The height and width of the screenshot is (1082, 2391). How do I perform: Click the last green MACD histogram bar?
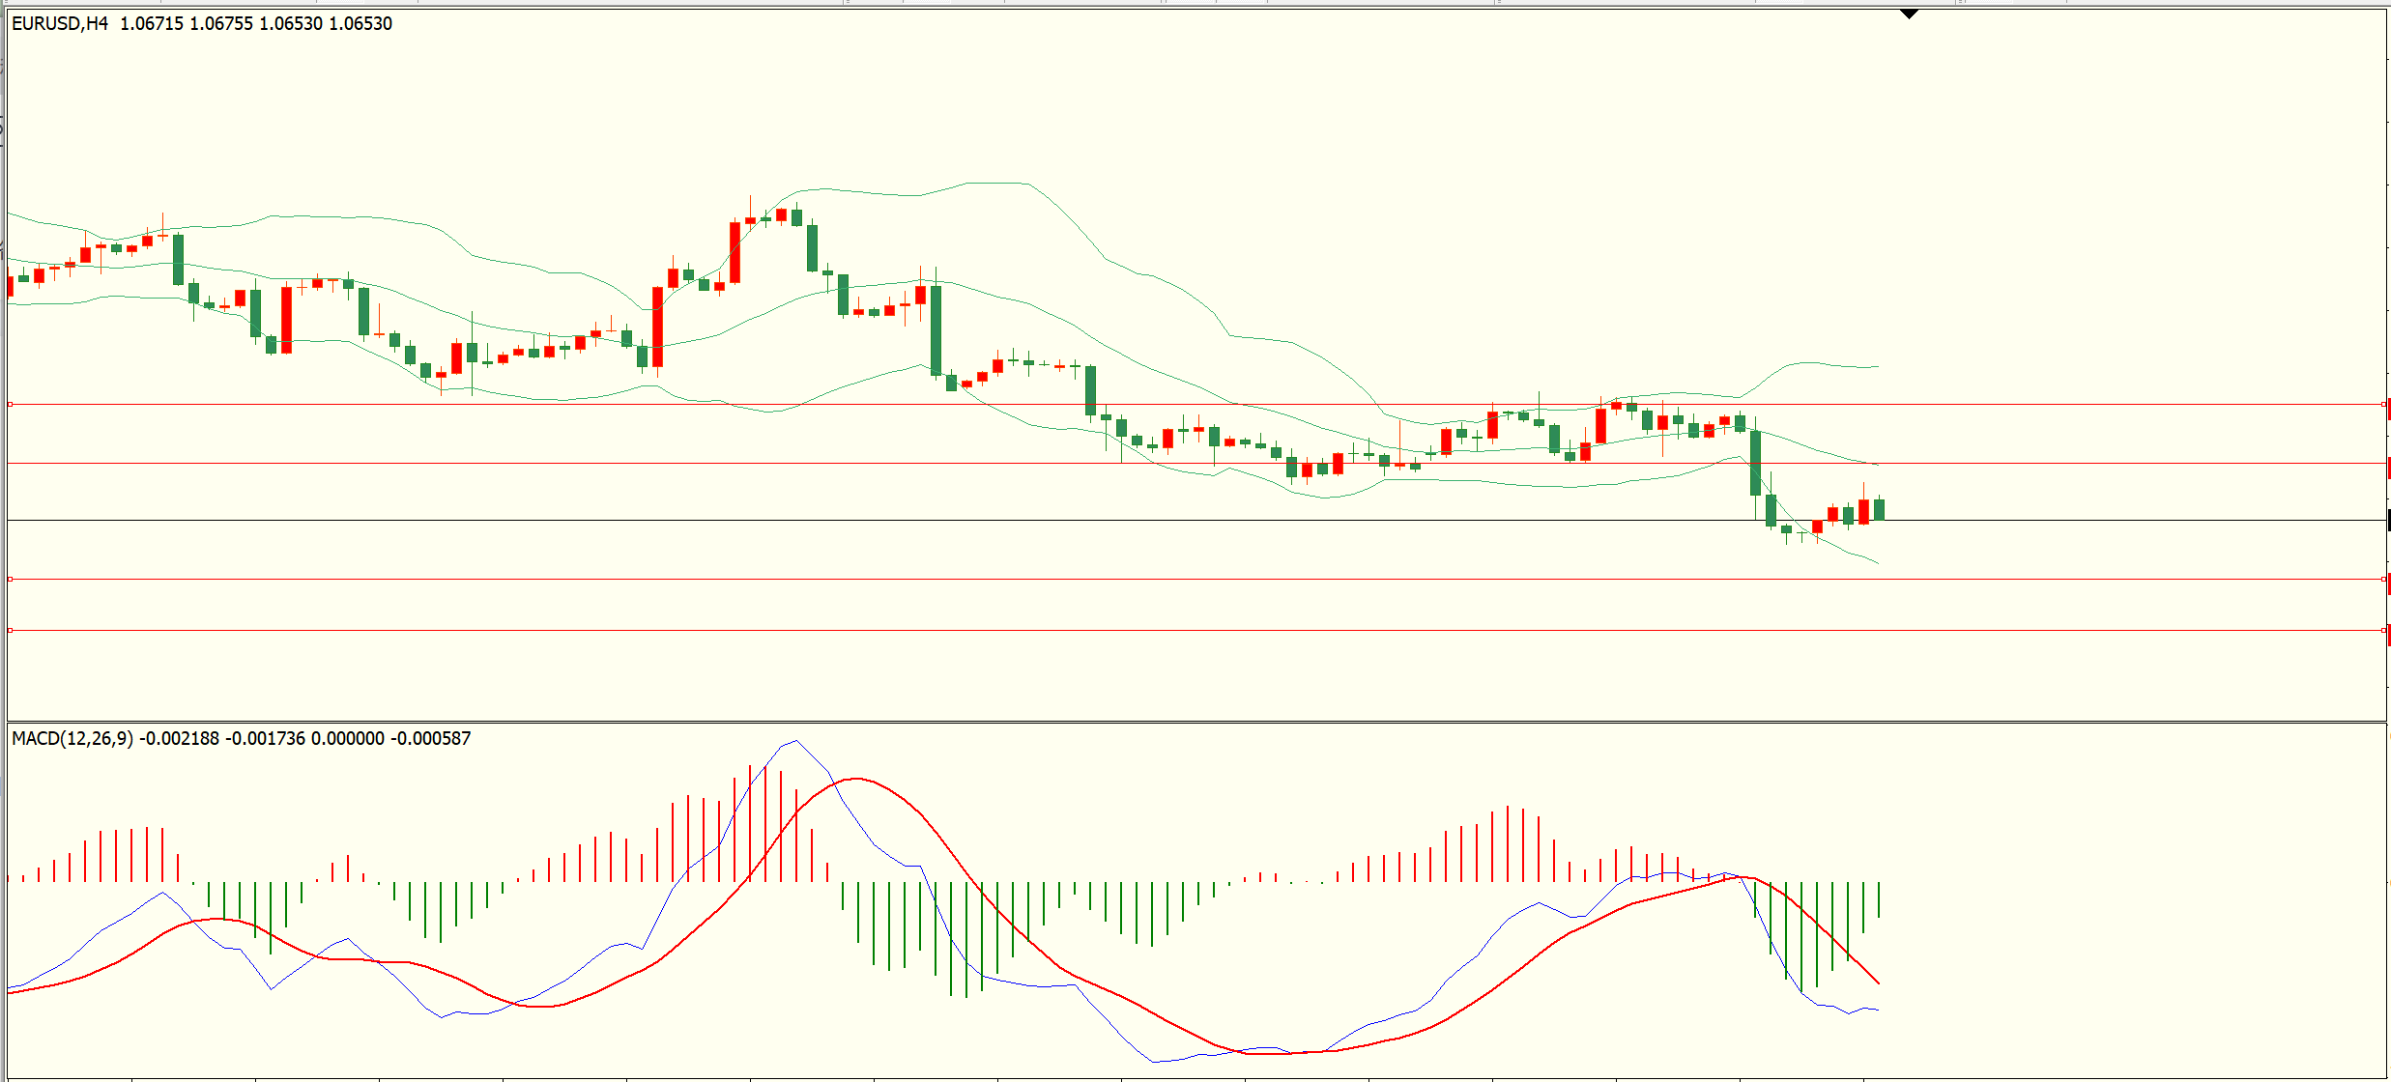[1879, 899]
